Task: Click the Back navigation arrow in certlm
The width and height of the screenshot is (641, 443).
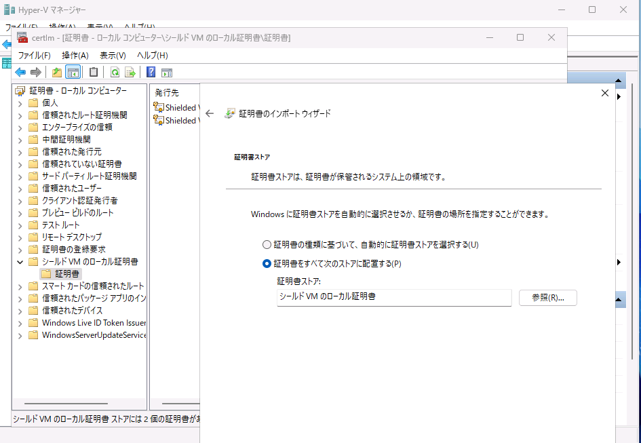Action: click(20, 72)
